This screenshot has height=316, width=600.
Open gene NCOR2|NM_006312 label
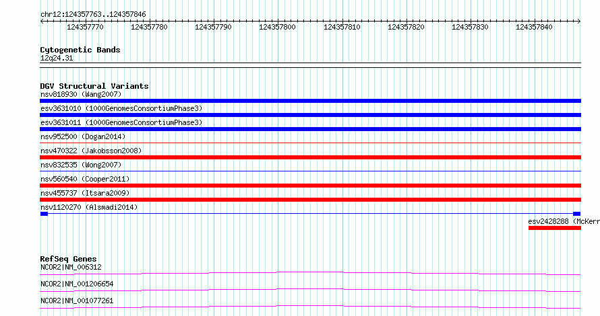(71, 267)
